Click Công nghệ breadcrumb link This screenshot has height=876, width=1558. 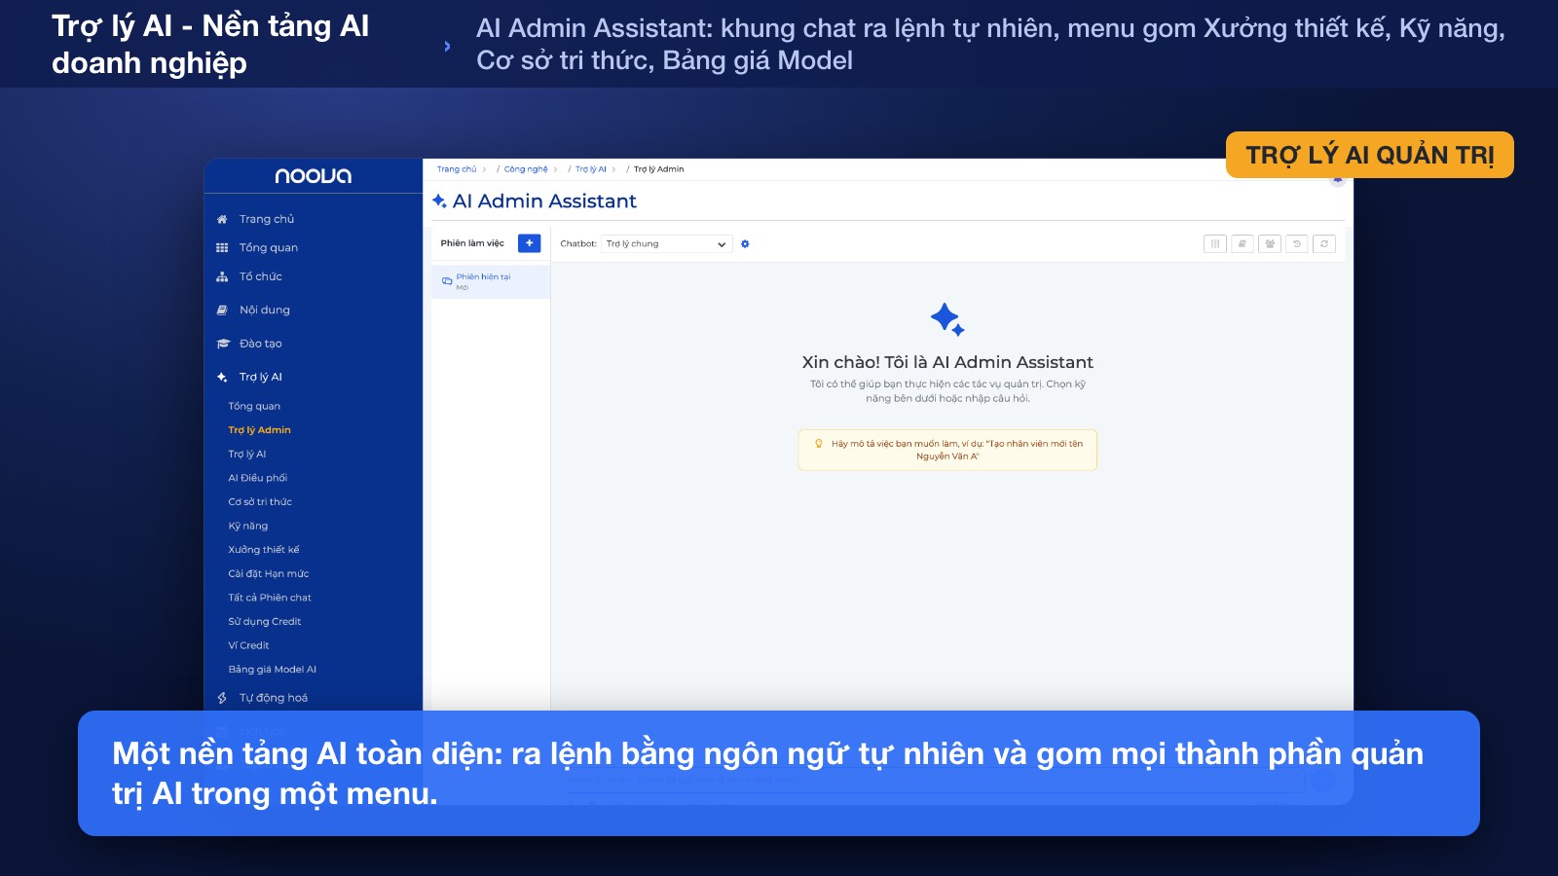click(526, 169)
